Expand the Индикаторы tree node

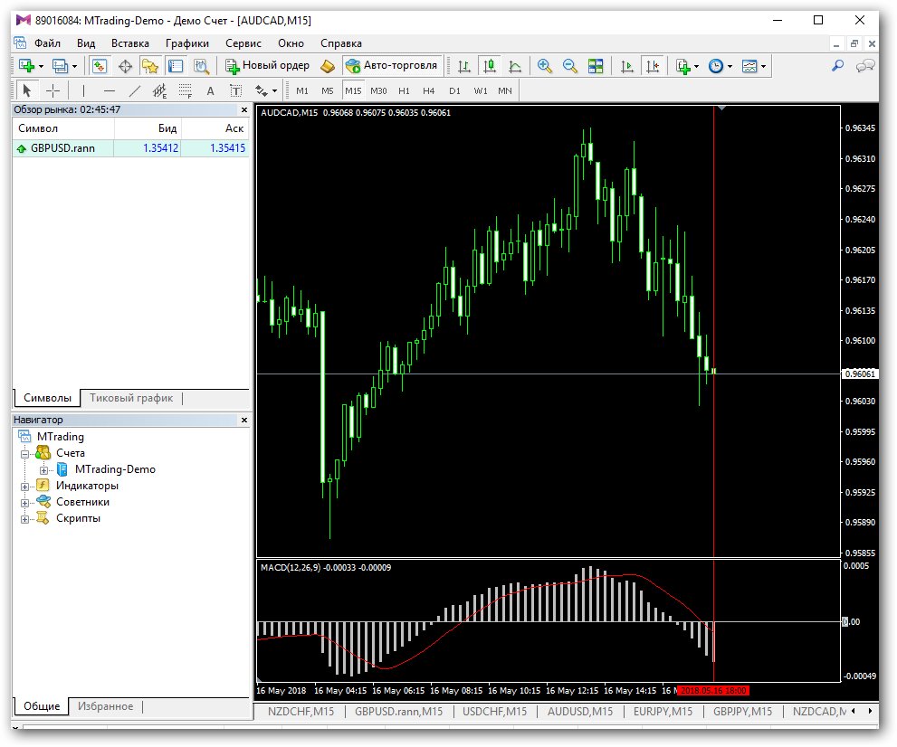click(x=24, y=487)
